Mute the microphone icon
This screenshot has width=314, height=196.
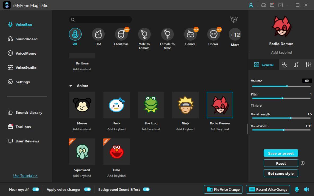297,189
